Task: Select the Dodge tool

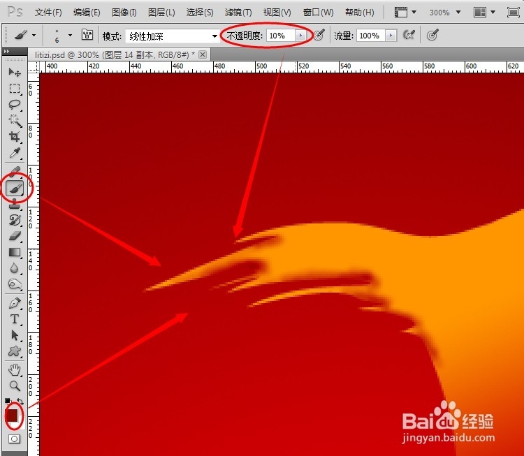Action: 15,284
